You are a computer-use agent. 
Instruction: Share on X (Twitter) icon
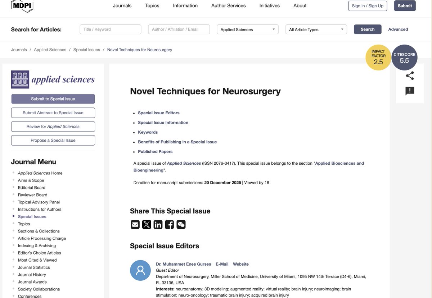point(147,225)
